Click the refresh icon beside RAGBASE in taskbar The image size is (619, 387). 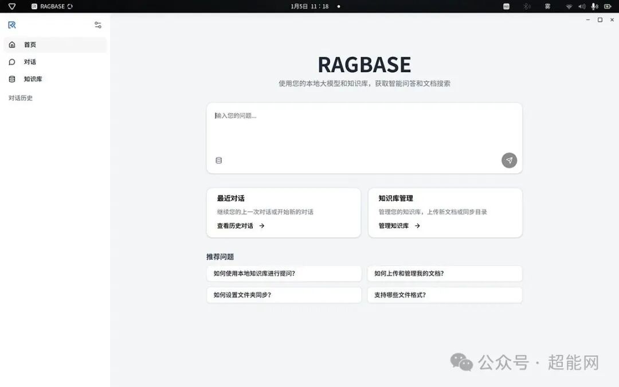pyautogui.click(x=69, y=6)
